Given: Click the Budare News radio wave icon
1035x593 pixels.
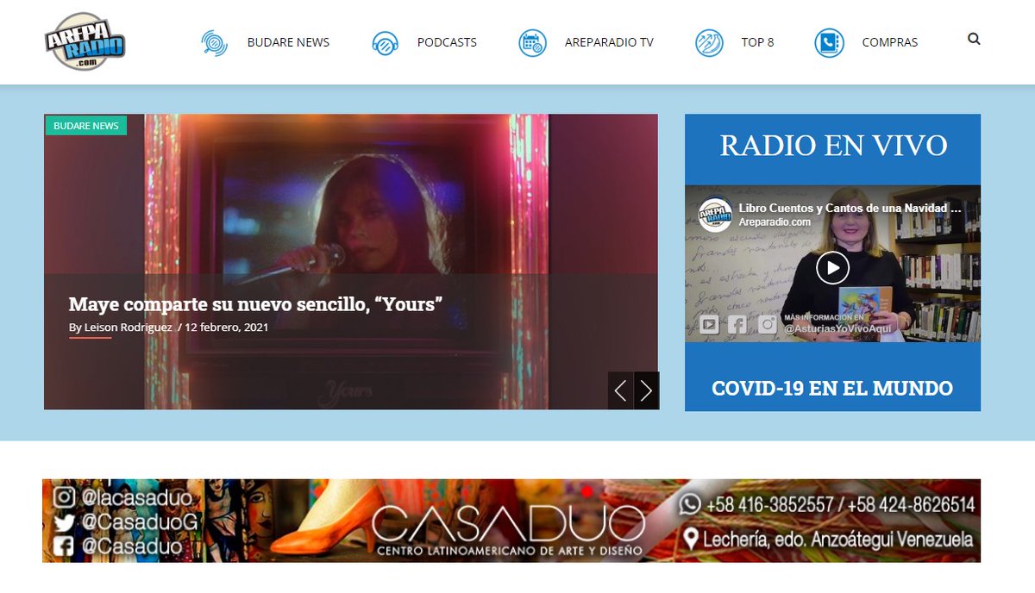Looking at the screenshot, I should point(214,42).
